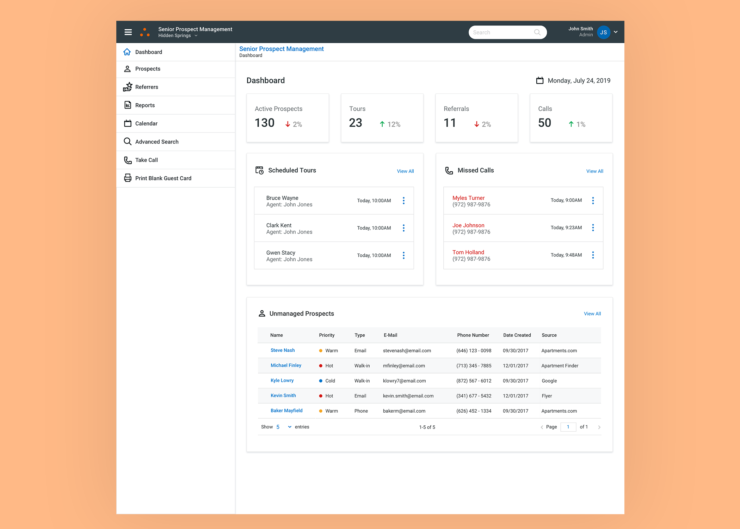740x529 pixels.
Task: Click the search magnifier icon in the top bar
Action: tap(537, 32)
